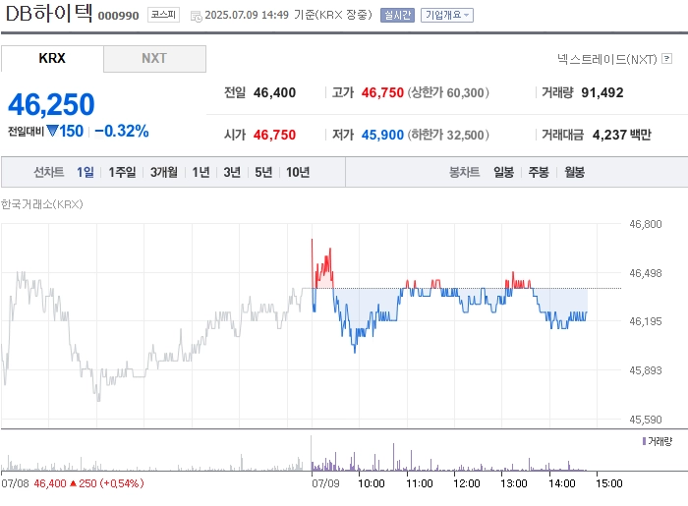Click the 45,590 y-axis label
This screenshot has height=506, width=688.
pyautogui.click(x=645, y=420)
